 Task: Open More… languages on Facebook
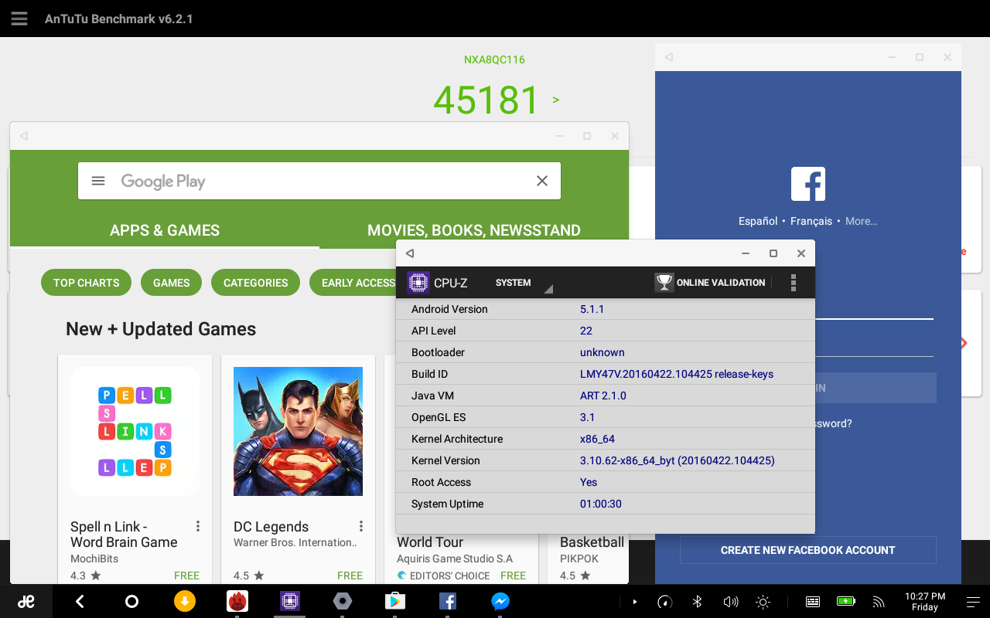click(x=861, y=221)
